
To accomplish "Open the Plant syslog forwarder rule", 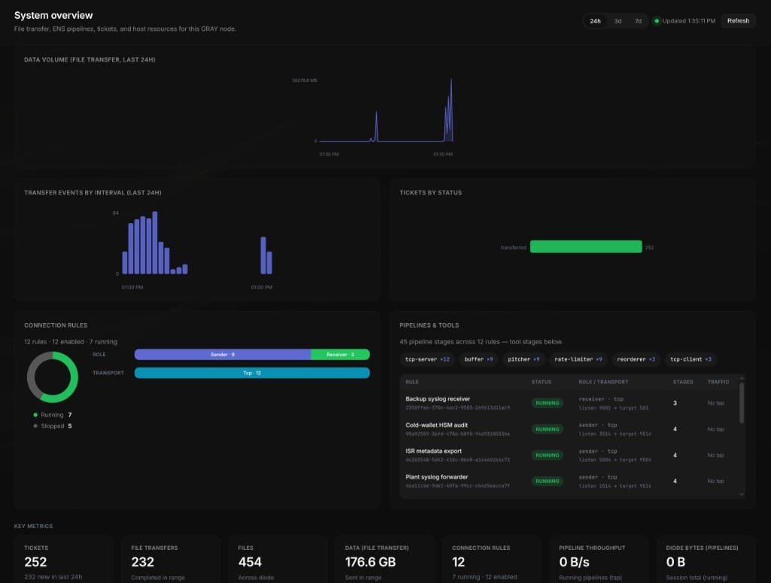I will pyautogui.click(x=571, y=481).
